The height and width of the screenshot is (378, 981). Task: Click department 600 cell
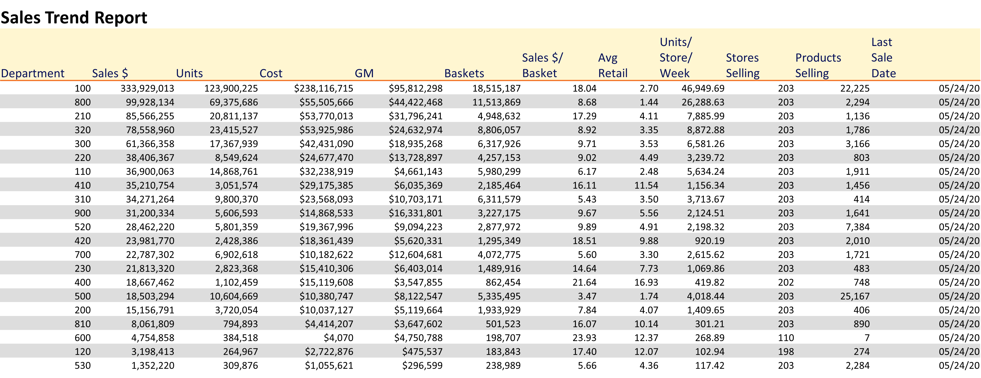83,338
